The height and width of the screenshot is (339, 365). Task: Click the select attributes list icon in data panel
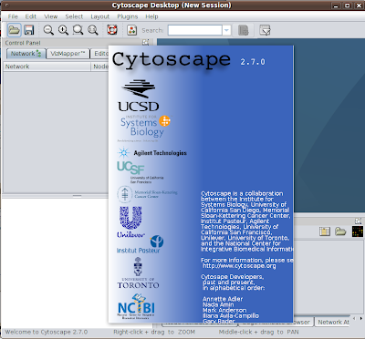coord(325,231)
